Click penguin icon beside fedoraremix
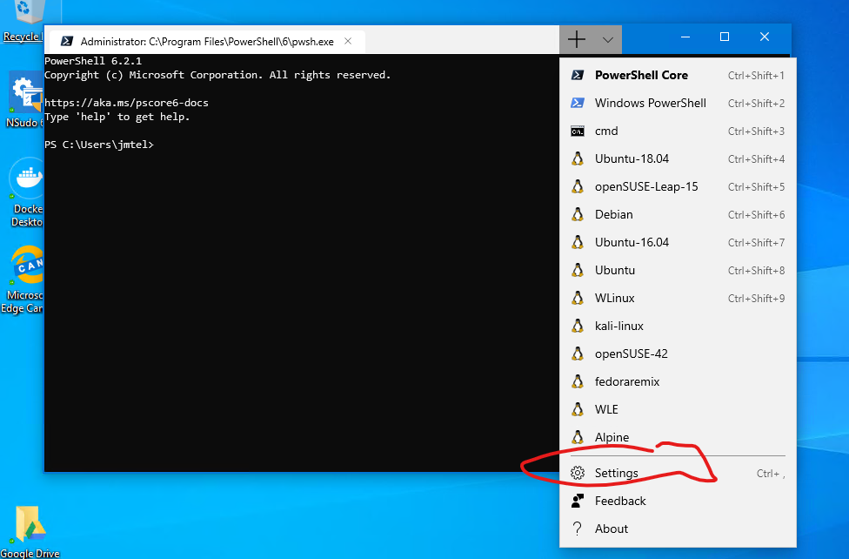 578,381
